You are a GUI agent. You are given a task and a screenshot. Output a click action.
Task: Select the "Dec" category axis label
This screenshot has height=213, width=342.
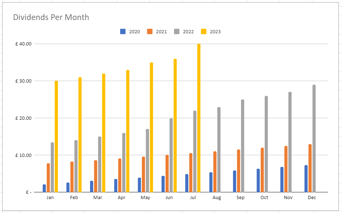pos(312,198)
